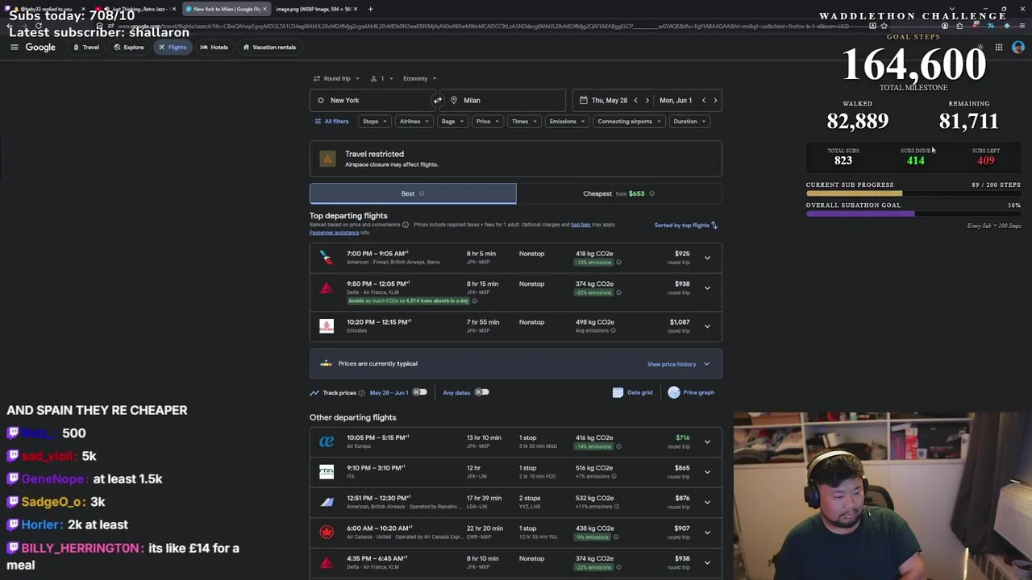Click info icon beside ranking explanation text
1032x580 pixels.
(406, 225)
